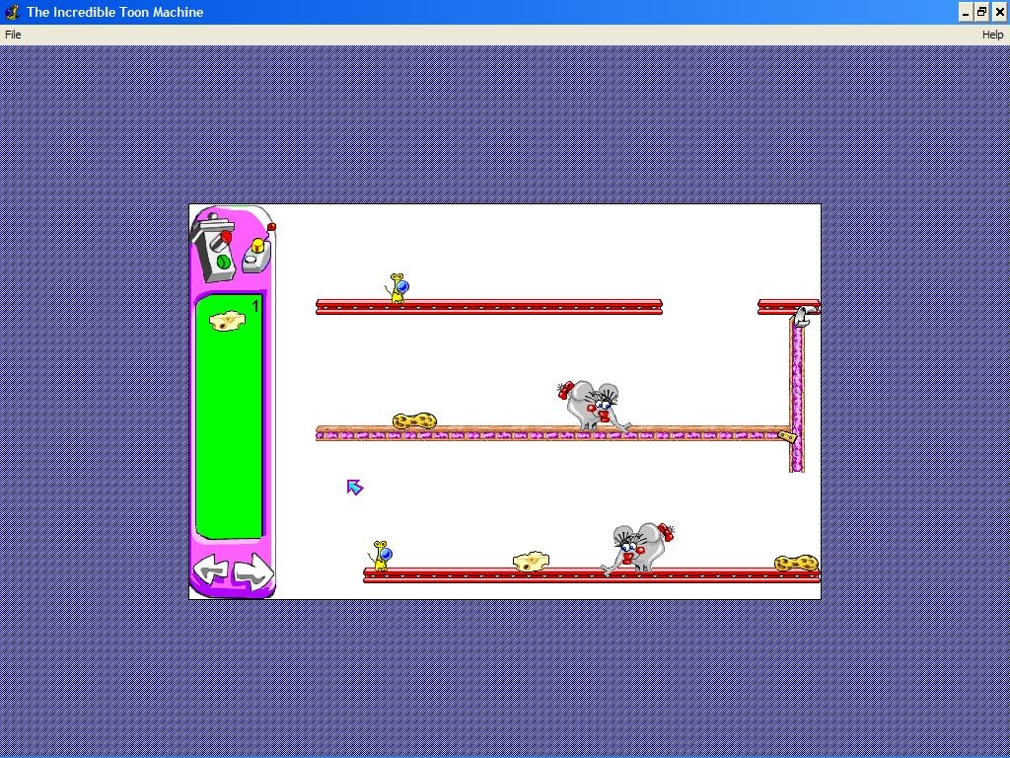Click the right arrow to page parts bin forward
Screen dimensions: 1010x758
coord(253,571)
